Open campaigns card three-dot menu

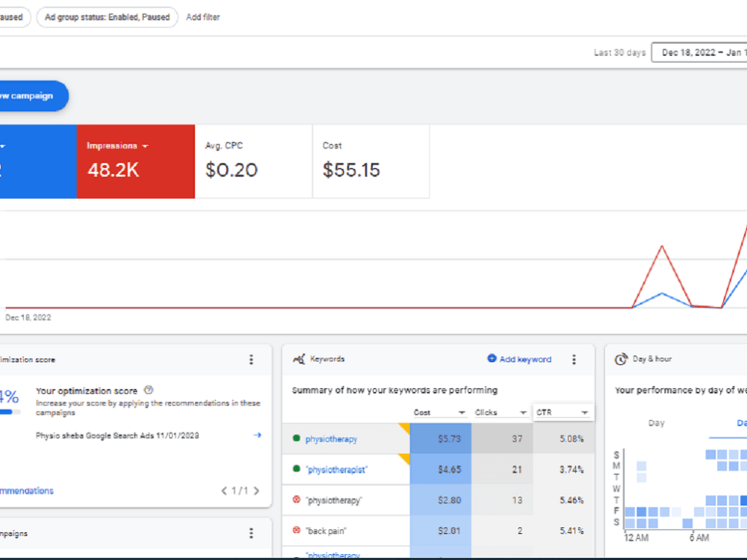pos(251,533)
